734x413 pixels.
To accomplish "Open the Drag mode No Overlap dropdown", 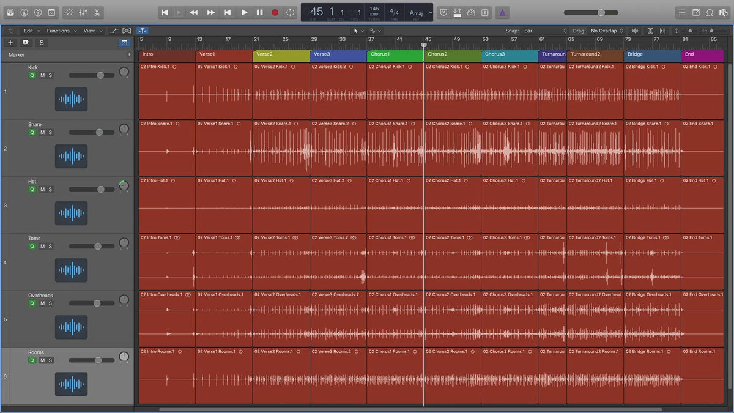I will point(606,31).
